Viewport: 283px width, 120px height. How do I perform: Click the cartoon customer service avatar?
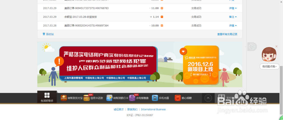pyautogui.click(x=269, y=54)
